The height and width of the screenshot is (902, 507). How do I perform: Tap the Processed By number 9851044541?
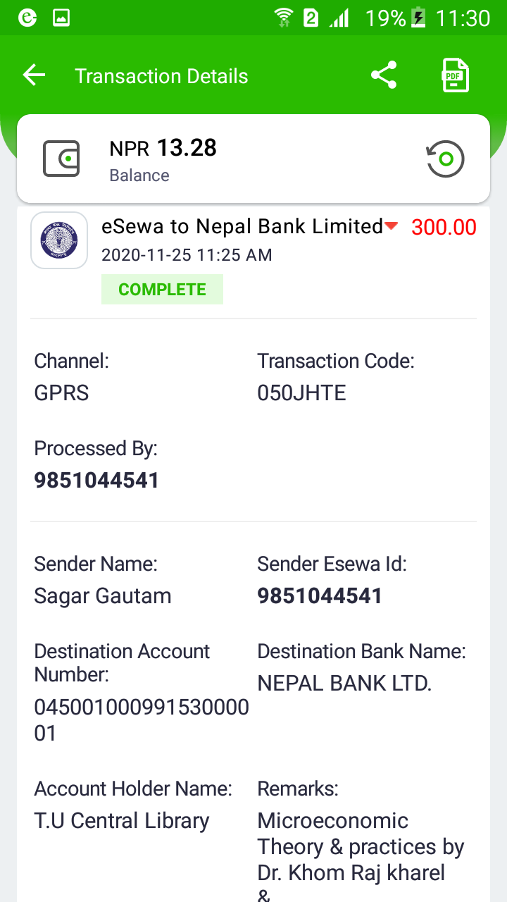tap(96, 481)
